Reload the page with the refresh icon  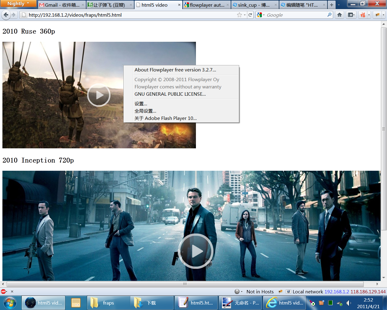coord(250,15)
